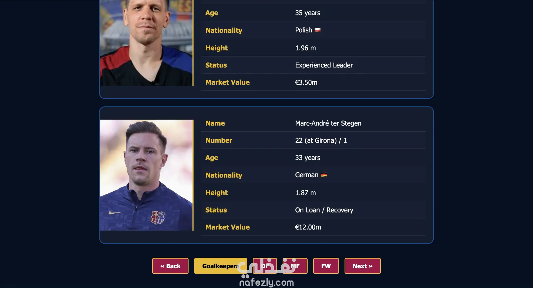Viewport: 533px width, 288px height.
Task: Click the 1.96 m height value
Action: pyautogui.click(x=305, y=48)
